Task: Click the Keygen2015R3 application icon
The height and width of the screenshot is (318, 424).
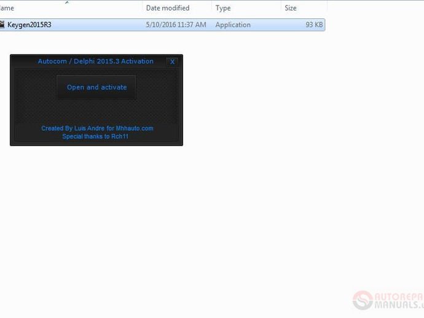Action: coord(2,25)
